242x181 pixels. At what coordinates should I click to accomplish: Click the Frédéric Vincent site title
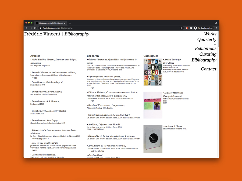tap(42, 34)
